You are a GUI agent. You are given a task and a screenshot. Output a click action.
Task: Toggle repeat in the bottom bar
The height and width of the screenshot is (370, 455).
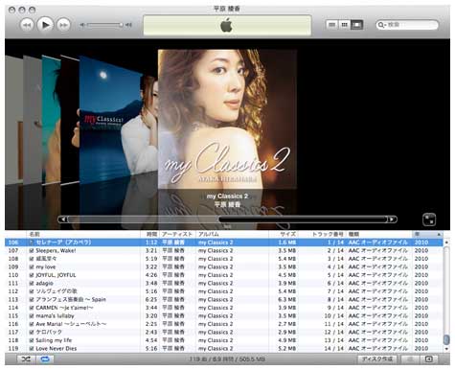[x=45, y=359]
